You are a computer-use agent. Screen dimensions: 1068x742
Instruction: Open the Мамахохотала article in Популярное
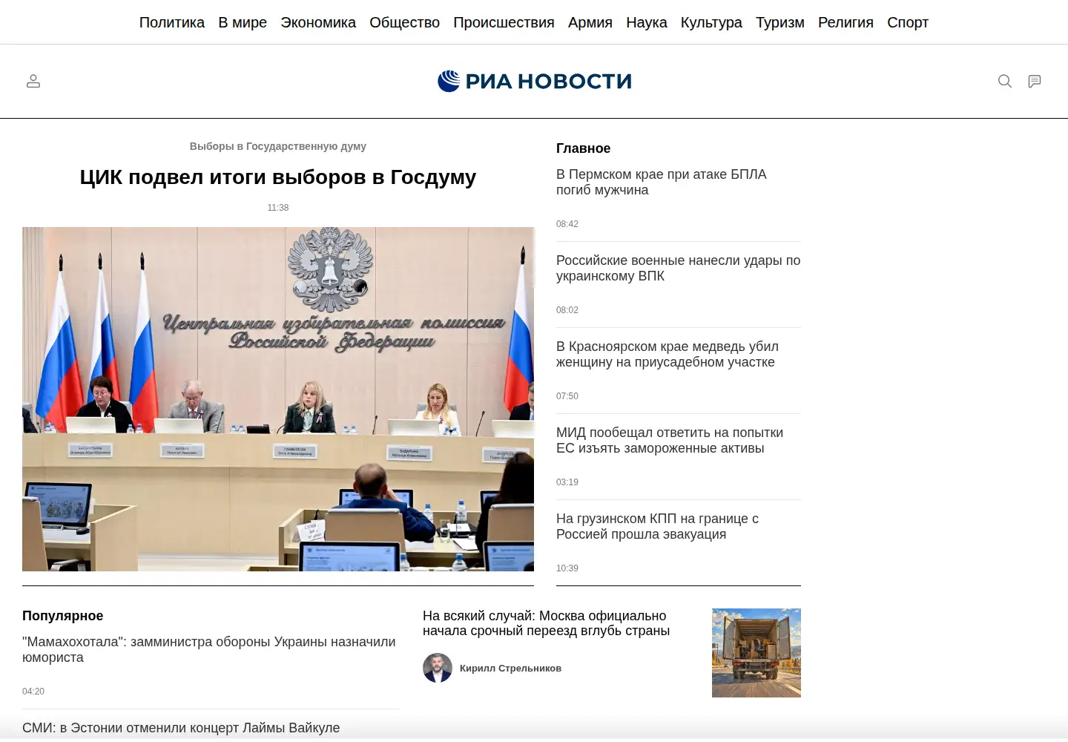click(209, 649)
